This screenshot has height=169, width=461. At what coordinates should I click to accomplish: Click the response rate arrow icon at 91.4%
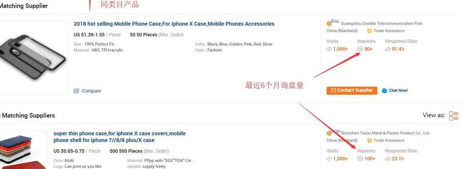point(388,49)
